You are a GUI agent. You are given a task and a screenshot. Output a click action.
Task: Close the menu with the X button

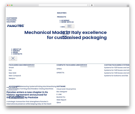[13, 58]
